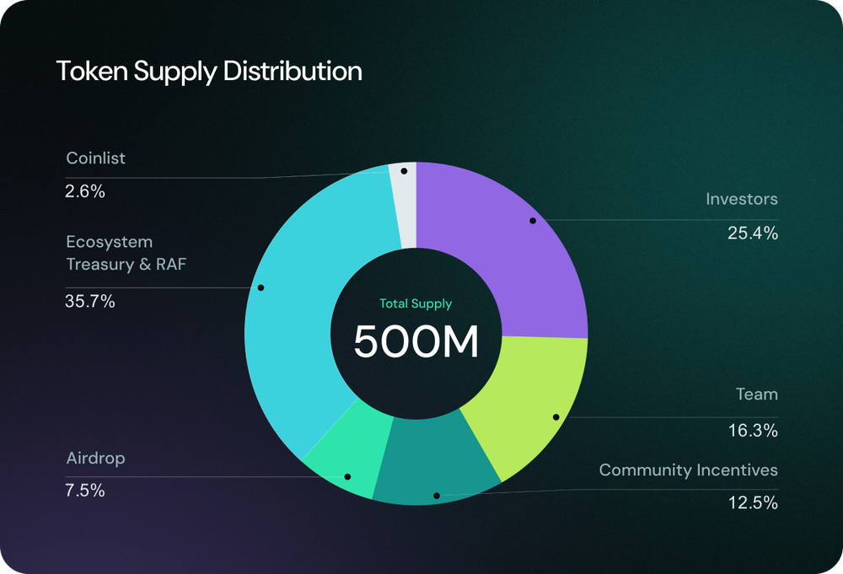Click the Community Incentives label

[689, 470]
